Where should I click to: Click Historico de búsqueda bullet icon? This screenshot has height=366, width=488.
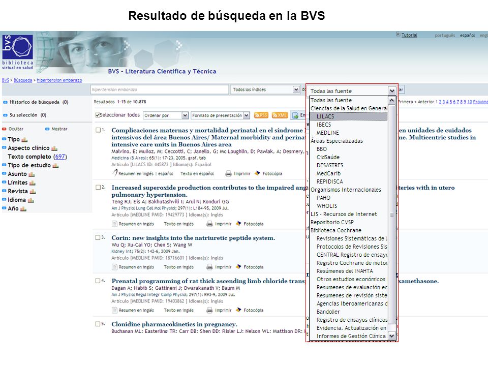coord(5,102)
